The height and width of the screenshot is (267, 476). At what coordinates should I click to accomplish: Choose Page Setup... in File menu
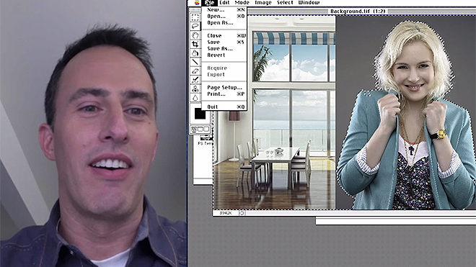224,87
